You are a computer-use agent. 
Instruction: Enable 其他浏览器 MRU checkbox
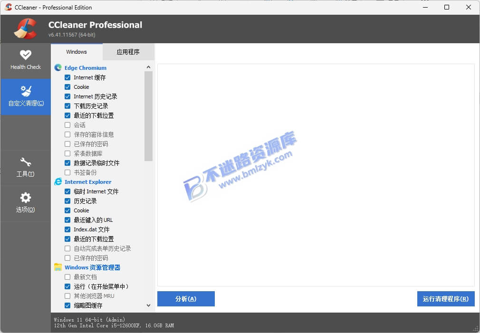[x=67, y=295]
